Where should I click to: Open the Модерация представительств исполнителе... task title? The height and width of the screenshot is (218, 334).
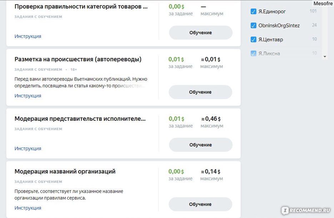point(80,119)
